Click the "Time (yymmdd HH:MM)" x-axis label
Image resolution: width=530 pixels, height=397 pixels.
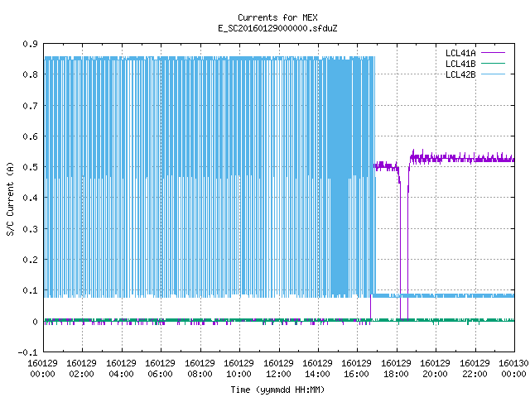pos(277,390)
